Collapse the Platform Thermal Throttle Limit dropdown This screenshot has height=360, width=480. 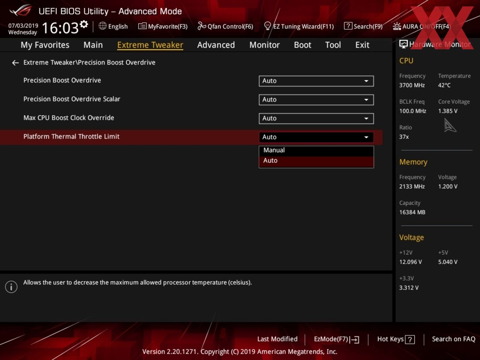point(316,137)
